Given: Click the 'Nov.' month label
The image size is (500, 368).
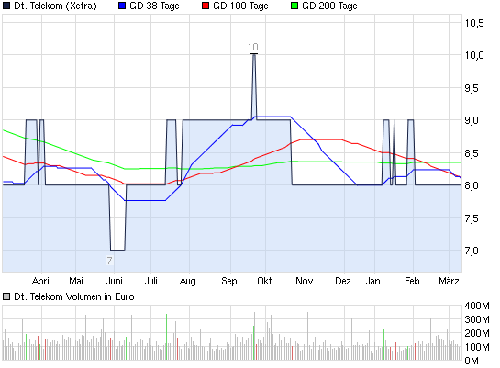Looking at the screenshot, I should [x=306, y=281].
